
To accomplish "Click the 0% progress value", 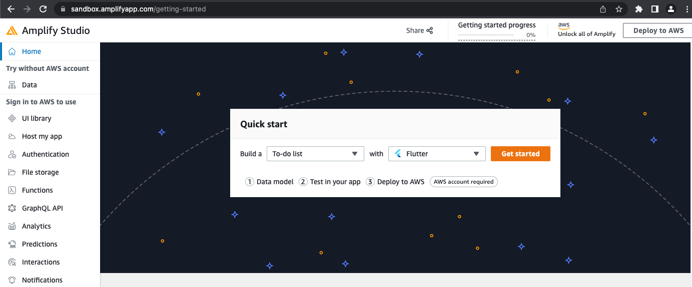I will 531,35.
